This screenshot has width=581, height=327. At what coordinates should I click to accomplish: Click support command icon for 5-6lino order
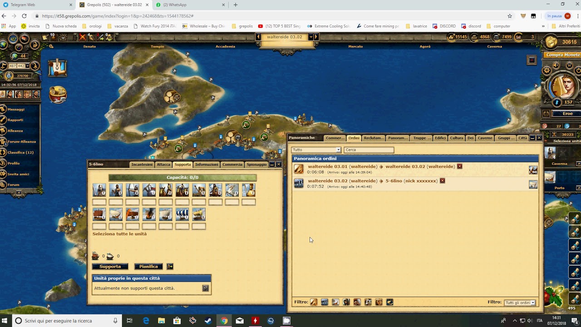tap(299, 183)
